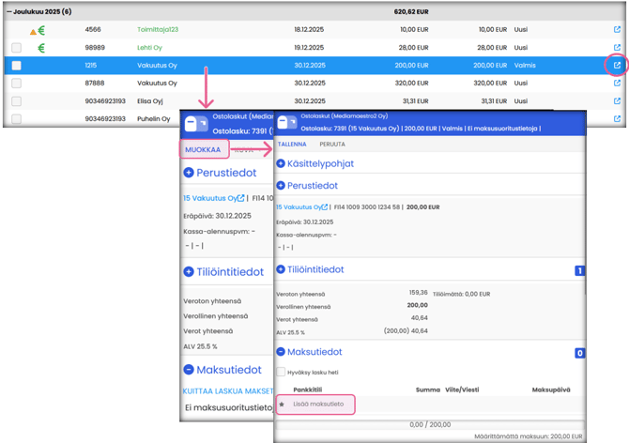Image resolution: width=629 pixels, height=443 pixels.
Task: Click the green euro icon on Lehti Oy row
Action: [x=41, y=48]
